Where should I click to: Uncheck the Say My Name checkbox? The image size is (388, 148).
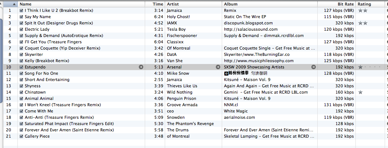click(21, 17)
